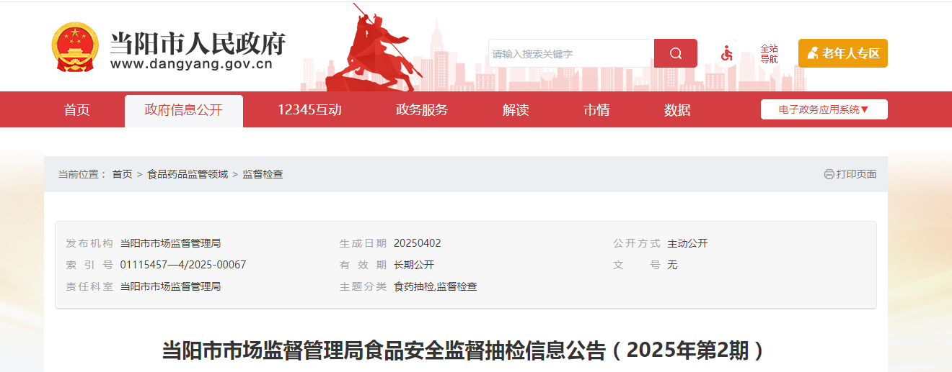
Task: Click 食药抽检,监督检查 topic classification
Action: pos(436,286)
